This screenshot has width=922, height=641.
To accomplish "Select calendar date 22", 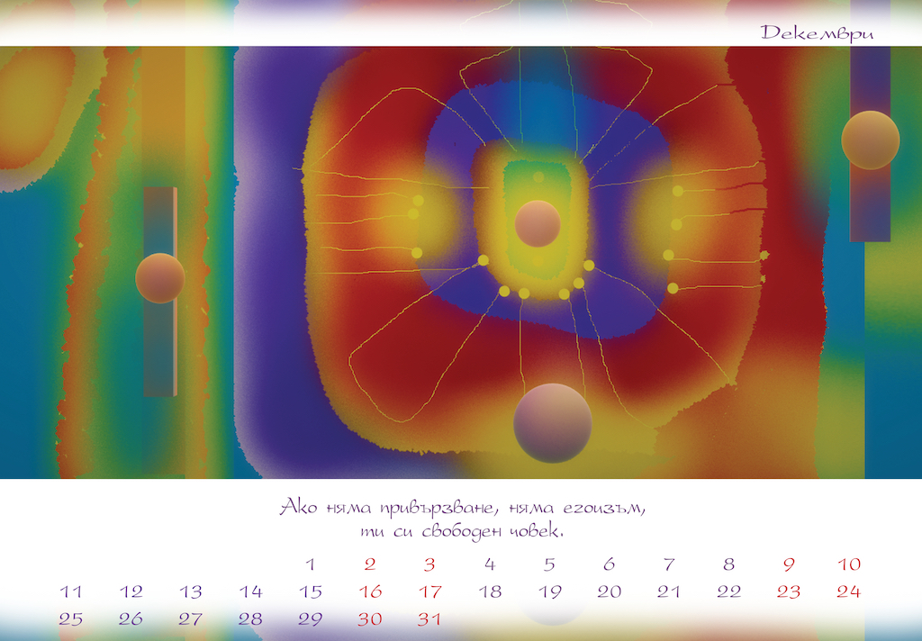I will [x=728, y=591].
